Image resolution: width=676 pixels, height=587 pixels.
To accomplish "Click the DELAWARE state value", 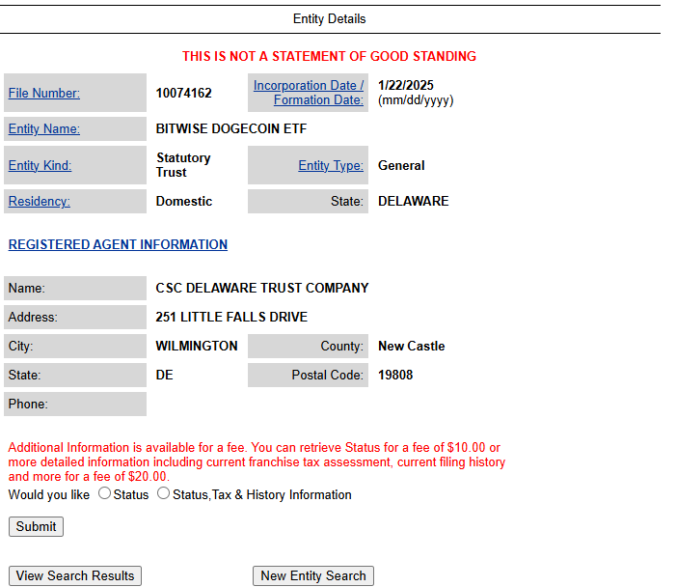I will [414, 201].
